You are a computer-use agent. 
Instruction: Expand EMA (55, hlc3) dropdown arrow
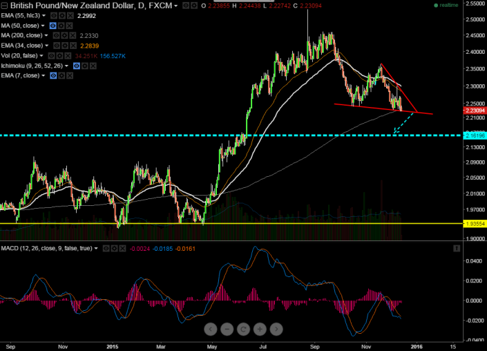pos(44,15)
